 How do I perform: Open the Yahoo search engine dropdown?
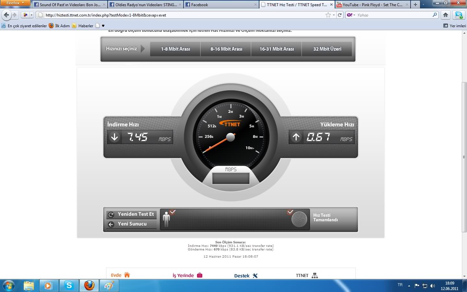click(x=351, y=15)
